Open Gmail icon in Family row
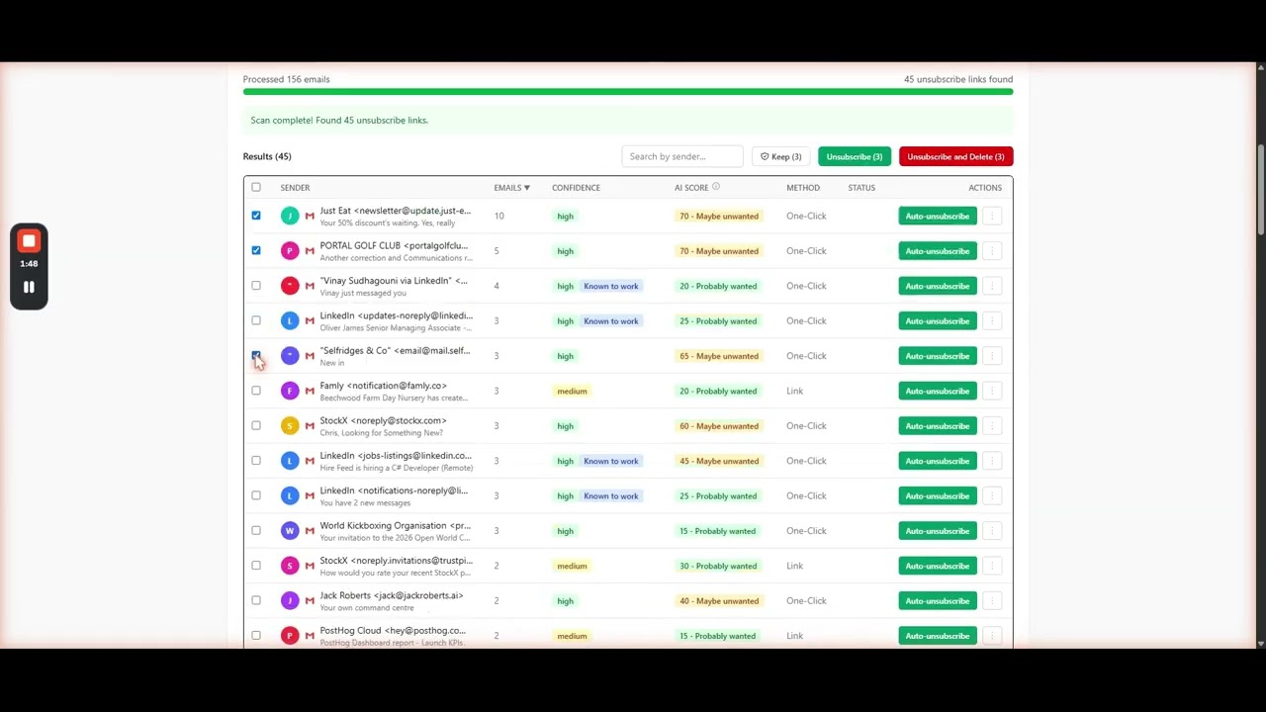1266x712 pixels. (310, 391)
